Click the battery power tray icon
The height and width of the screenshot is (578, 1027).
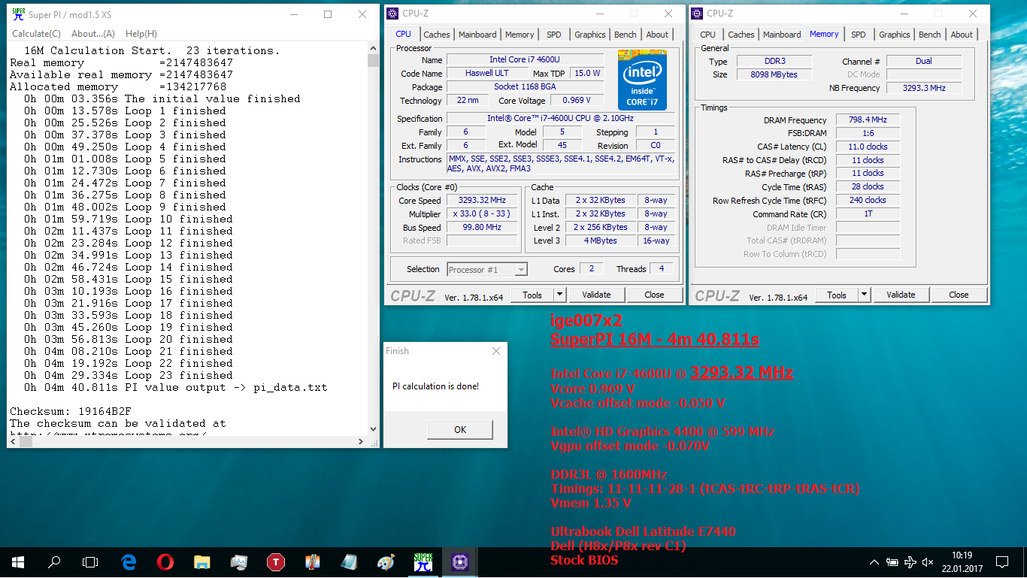click(x=892, y=562)
